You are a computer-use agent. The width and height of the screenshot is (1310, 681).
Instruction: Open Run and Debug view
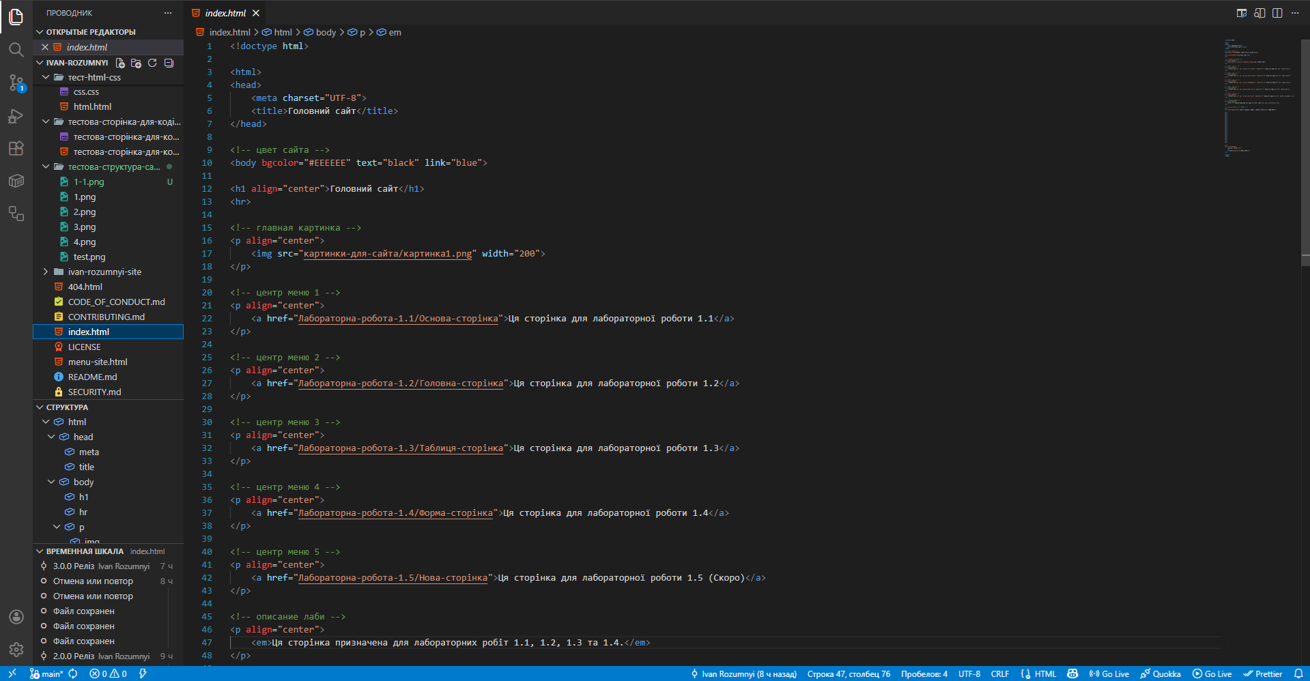16,116
